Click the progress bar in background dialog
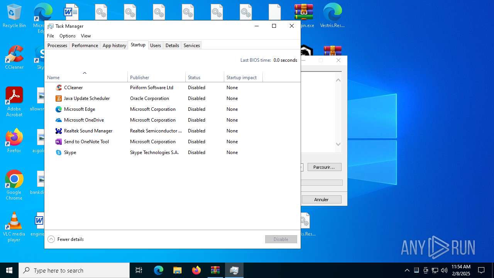The image size is (494, 278). coord(321,183)
